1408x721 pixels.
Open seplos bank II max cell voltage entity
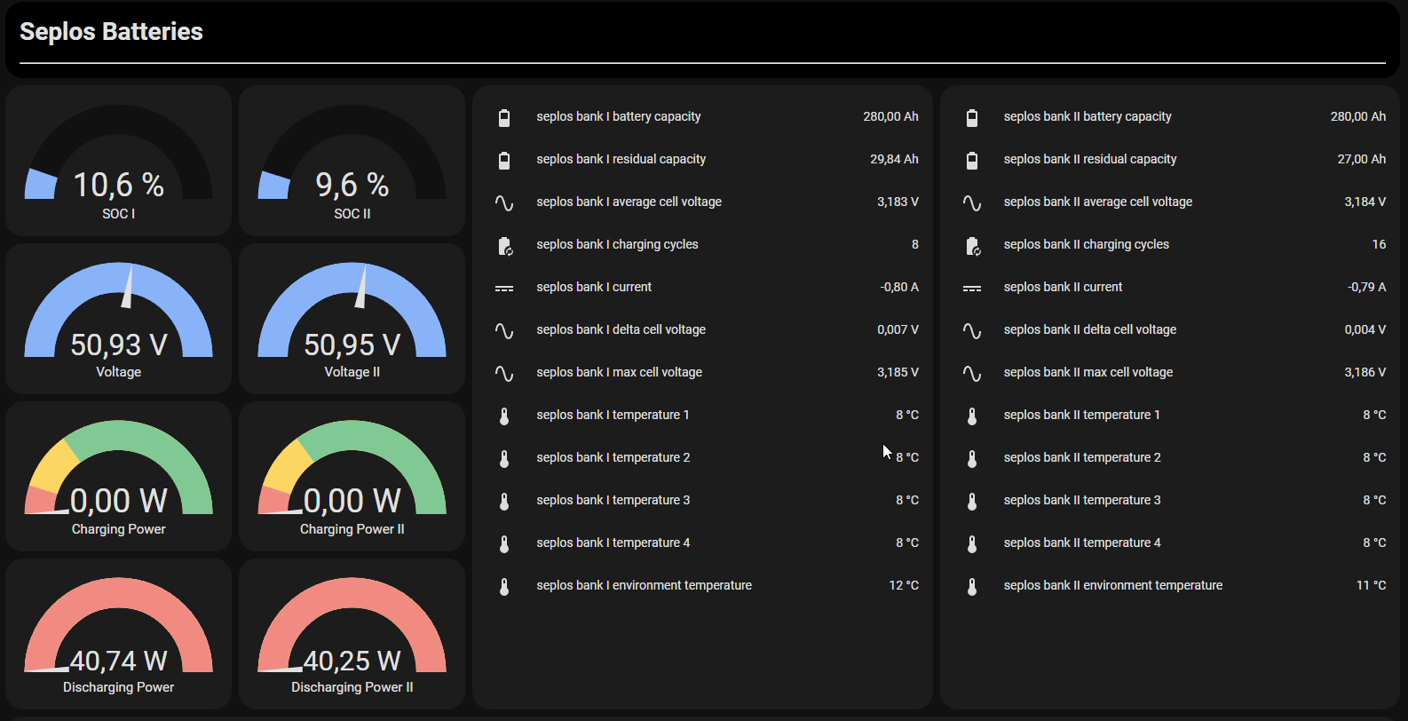pos(1170,372)
